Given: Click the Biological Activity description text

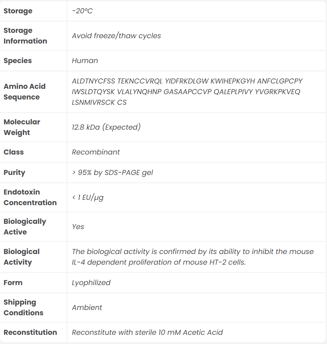Looking at the screenshot, I should click(193, 257).
